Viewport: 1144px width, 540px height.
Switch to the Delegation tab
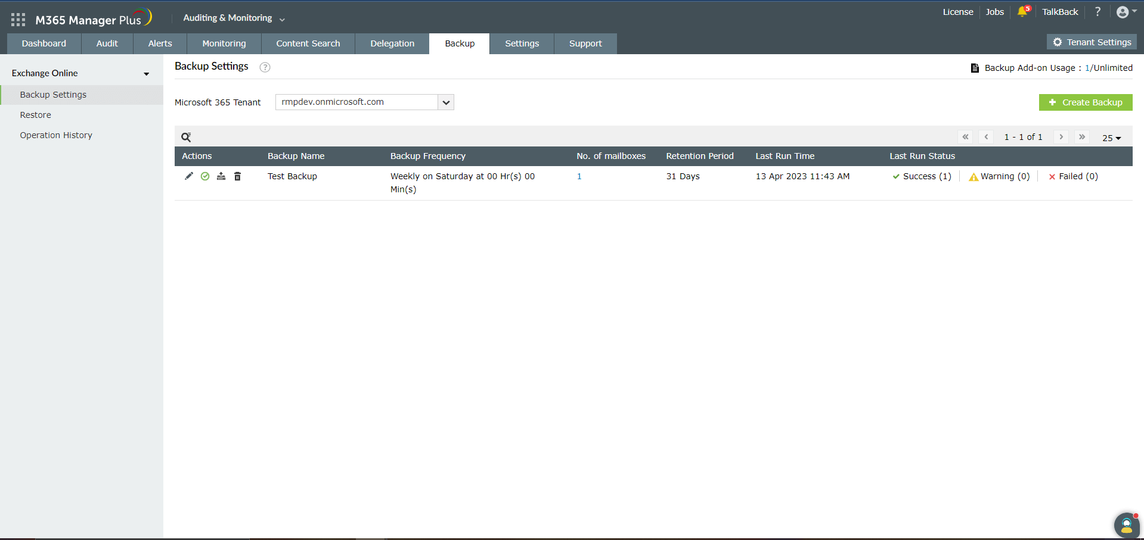392,43
